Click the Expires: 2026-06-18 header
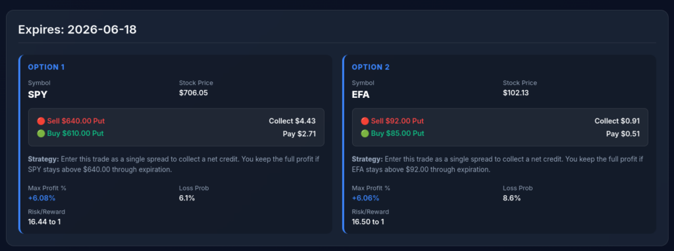The height and width of the screenshot is (251, 674). (78, 30)
